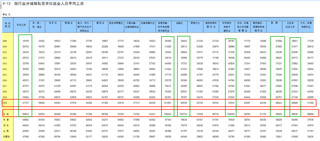This screenshot has height=141, width=320.
Task: Click the 2012 row label
Action: 4,58
